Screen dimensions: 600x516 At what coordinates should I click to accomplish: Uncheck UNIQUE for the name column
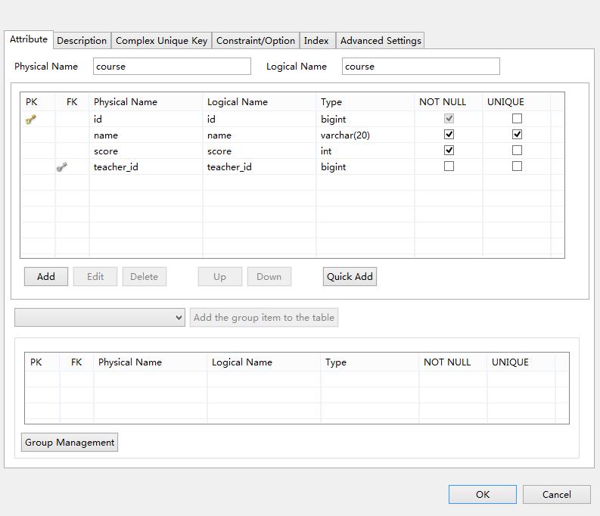point(517,135)
